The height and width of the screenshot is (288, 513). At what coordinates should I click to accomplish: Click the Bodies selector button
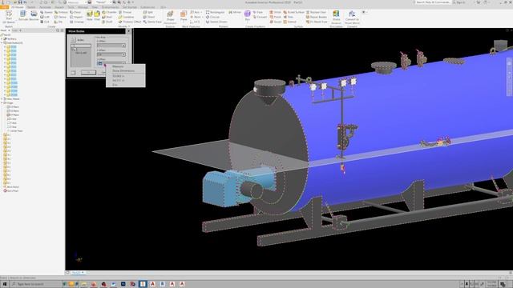click(74, 40)
